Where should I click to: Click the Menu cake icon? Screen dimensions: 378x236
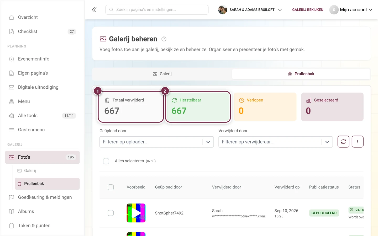pos(12,101)
